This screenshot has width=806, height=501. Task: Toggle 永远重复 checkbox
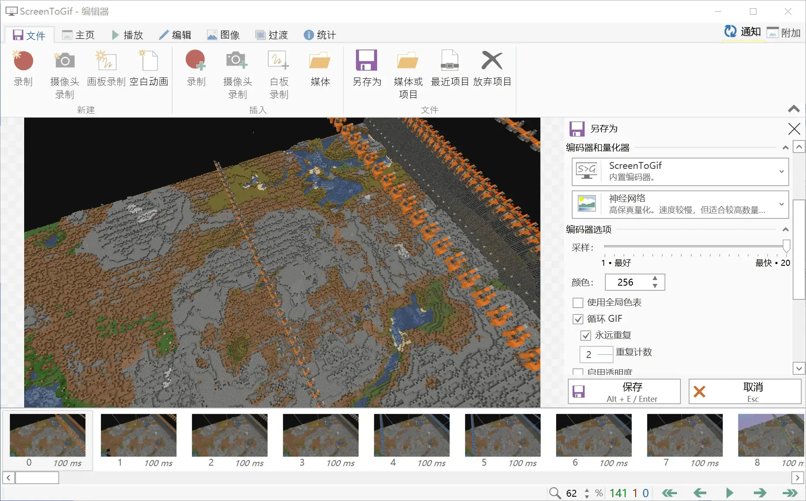coord(586,336)
